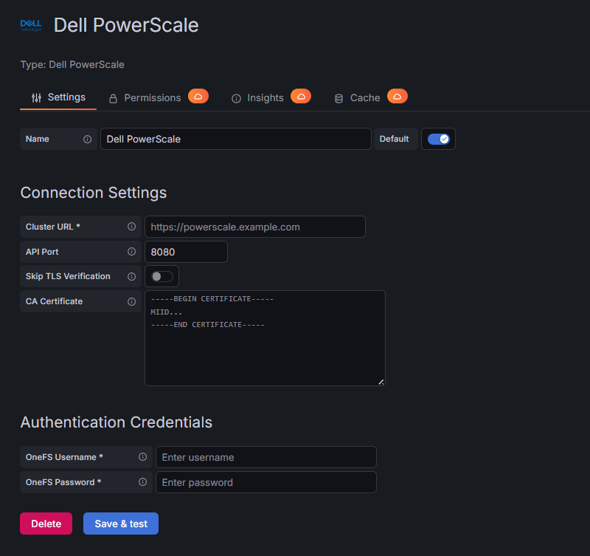Click into the OneFS Password field
This screenshot has width=590, height=556.
pyautogui.click(x=266, y=483)
